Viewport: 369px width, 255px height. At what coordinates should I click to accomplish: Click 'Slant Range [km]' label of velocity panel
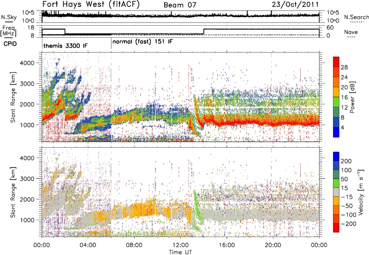coord(13,192)
